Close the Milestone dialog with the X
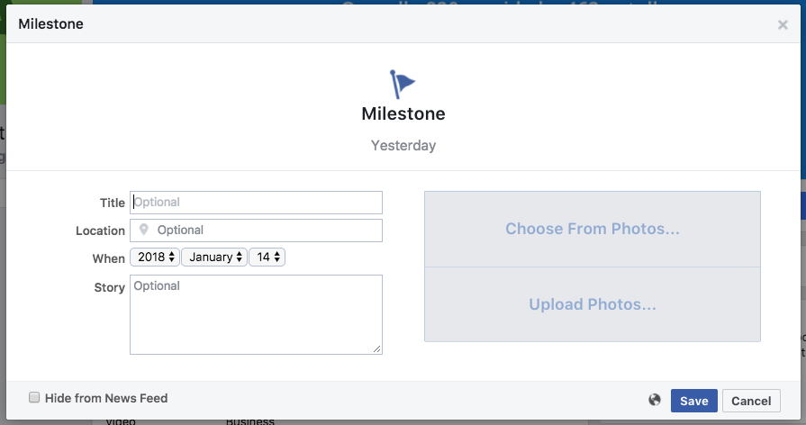This screenshot has height=425, width=806. click(783, 24)
